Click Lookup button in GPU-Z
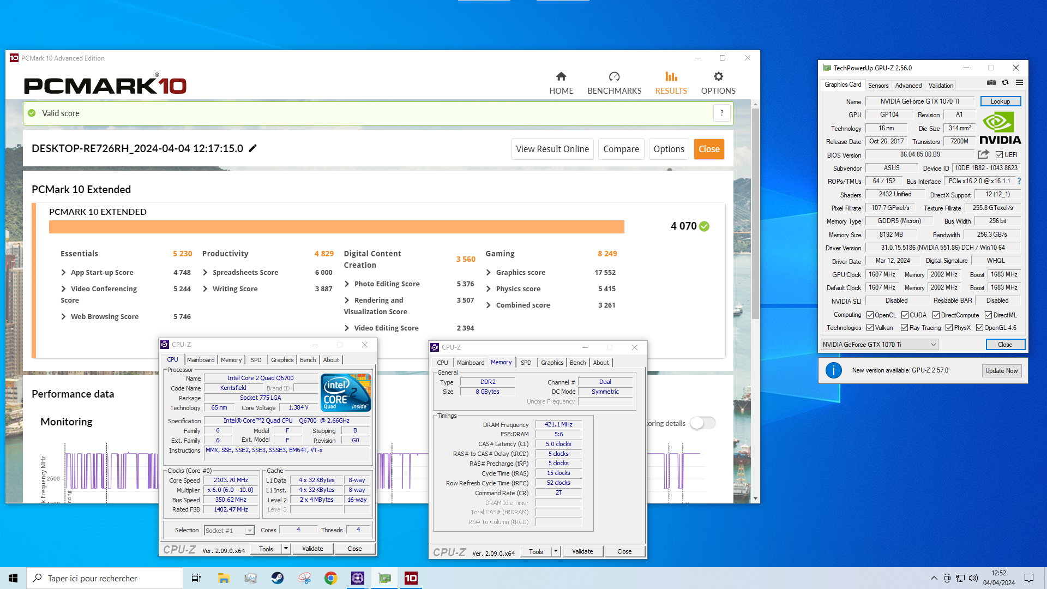The image size is (1047, 589). [1000, 101]
